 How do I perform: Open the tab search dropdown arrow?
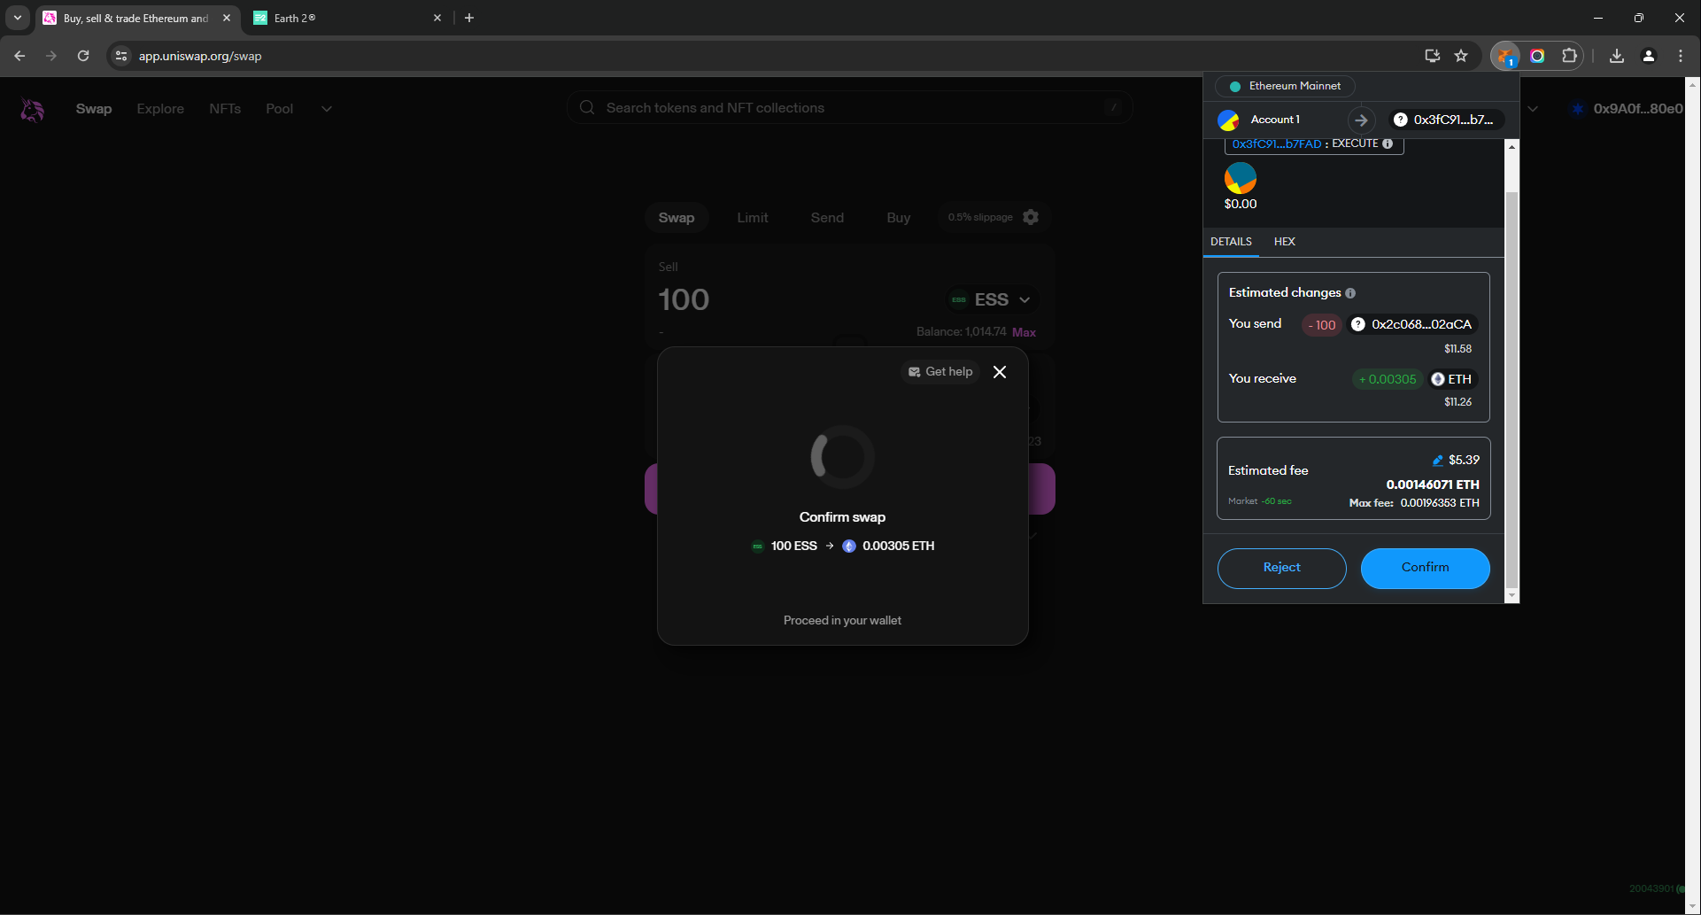coord(18,18)
